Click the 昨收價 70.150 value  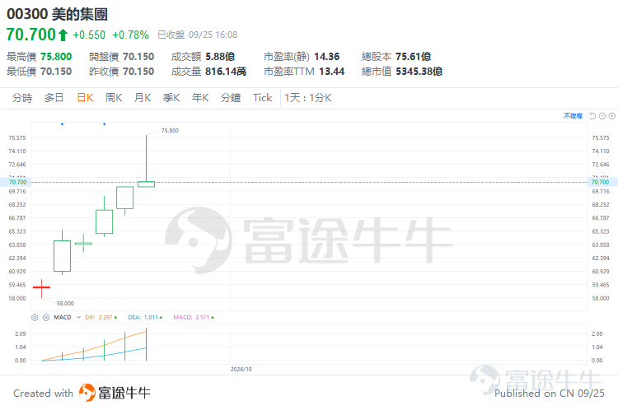(x=138, y=72)
